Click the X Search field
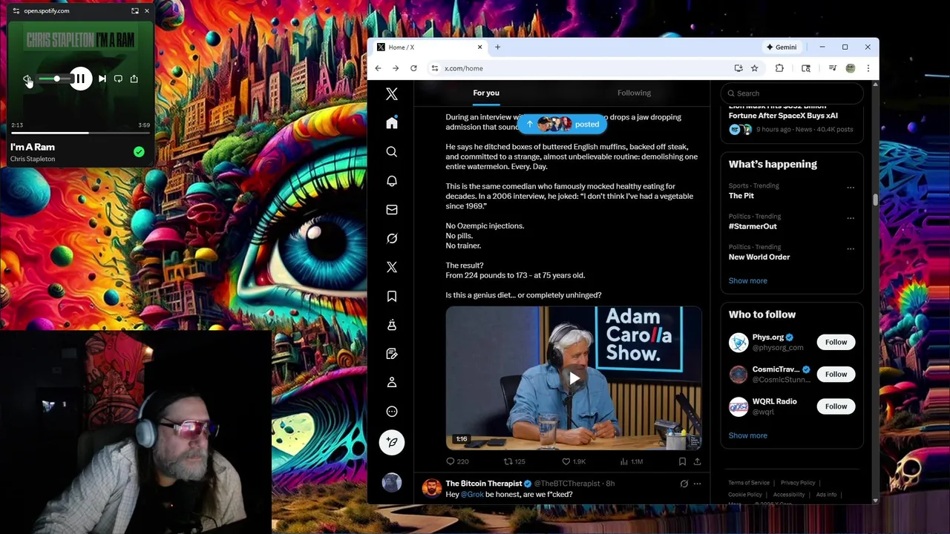 pyautogui.click(x=792, y=93)
